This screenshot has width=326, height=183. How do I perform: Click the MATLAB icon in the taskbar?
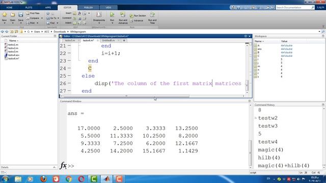coord(107,179)
